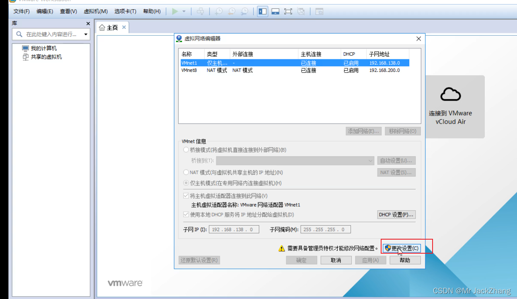Open the 编辑(E) menu

pyautogui.click(x=45, y=11)
